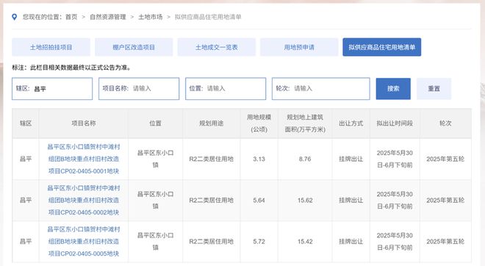
Task: Select land size cell 3.13
Action: (x=259, y=159)
